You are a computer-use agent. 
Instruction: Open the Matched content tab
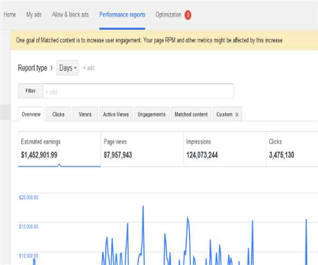(x=191, y=114)
